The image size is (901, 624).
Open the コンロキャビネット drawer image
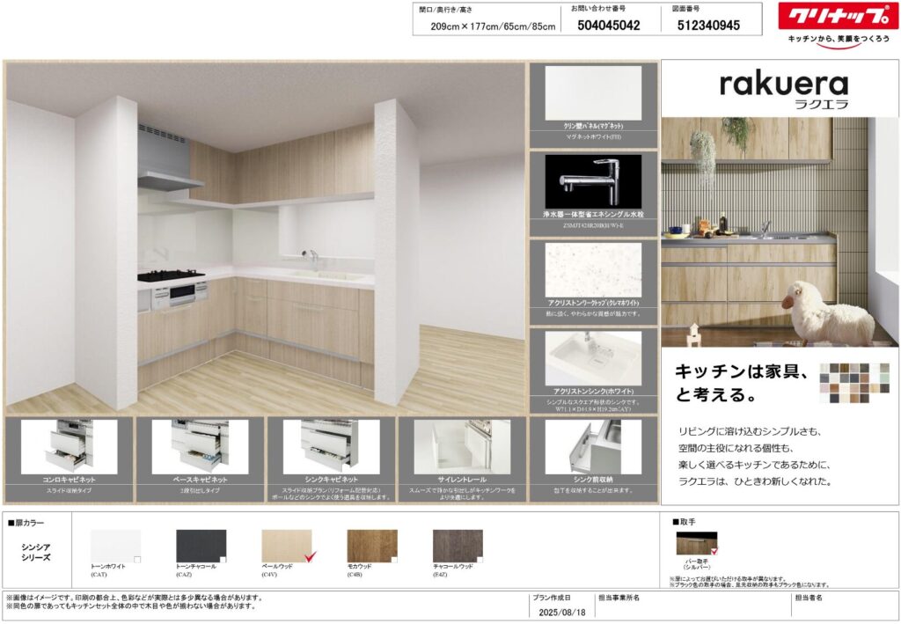69,446
